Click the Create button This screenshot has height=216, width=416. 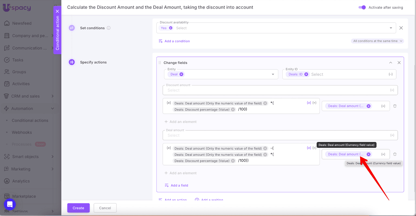(x=78, y=208)
